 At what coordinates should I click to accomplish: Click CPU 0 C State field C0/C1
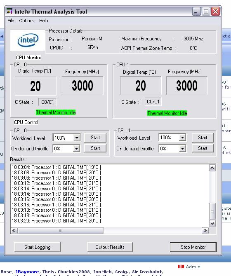click(47, 102)
